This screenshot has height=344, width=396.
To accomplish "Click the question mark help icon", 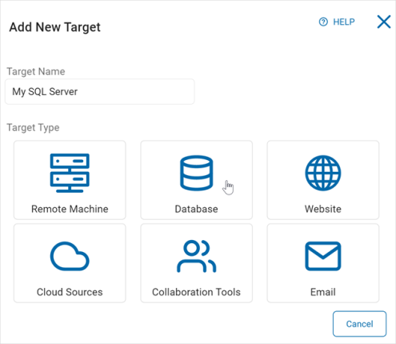I will coord(323,22).
